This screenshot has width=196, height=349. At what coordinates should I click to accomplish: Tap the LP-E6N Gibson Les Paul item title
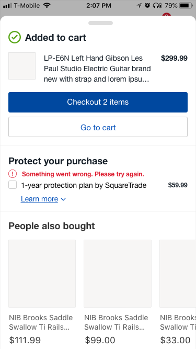(x=97, y=69)
